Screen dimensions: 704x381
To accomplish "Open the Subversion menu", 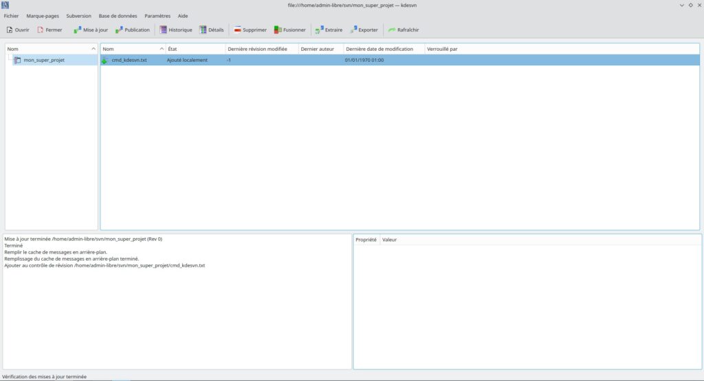I will [x=78, y=16].
